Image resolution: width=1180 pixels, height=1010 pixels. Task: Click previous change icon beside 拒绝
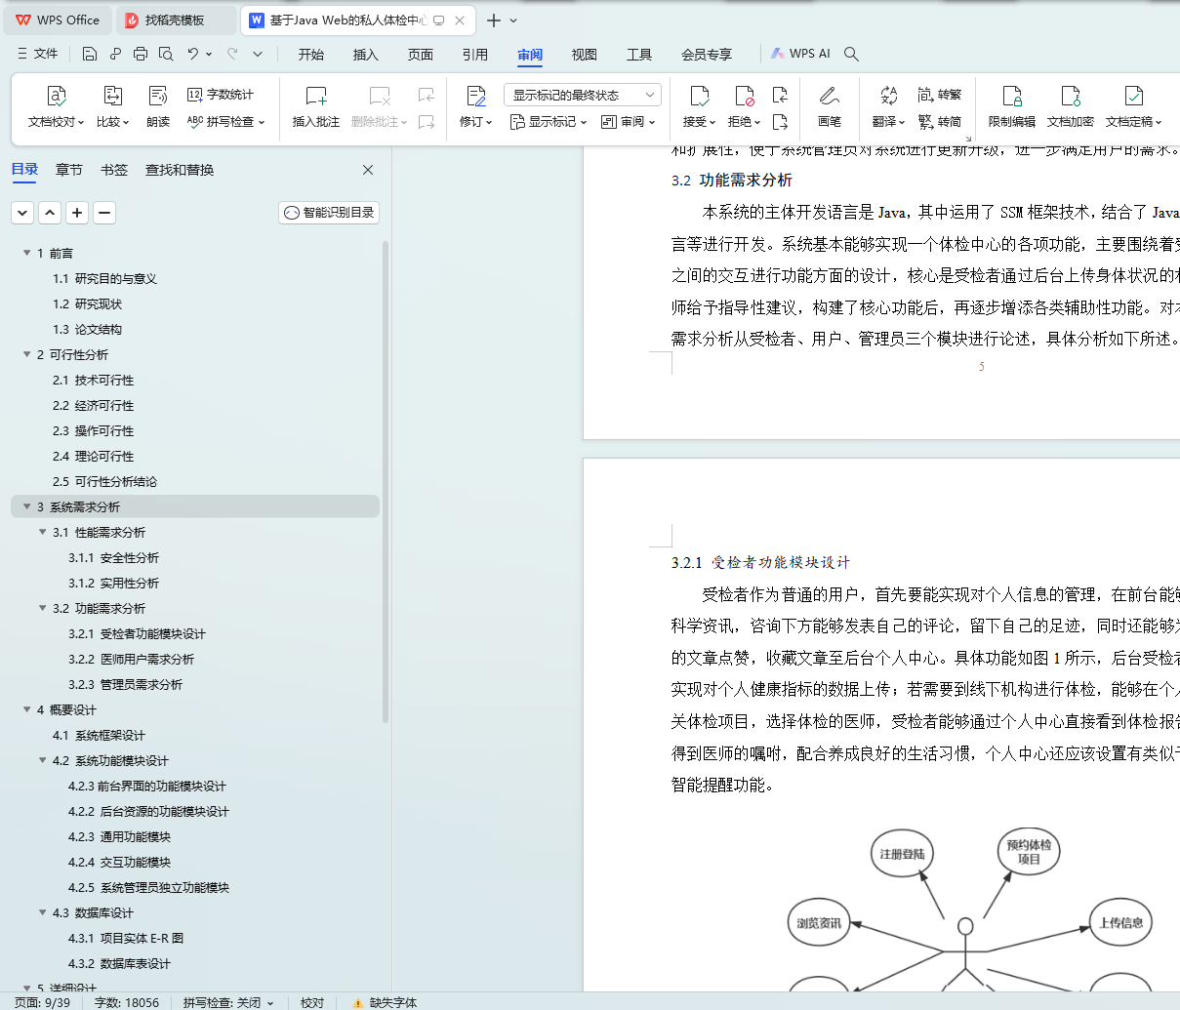tap(780, 95)
